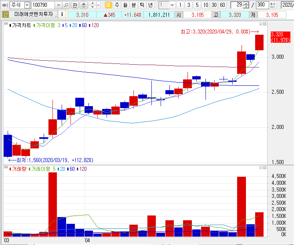Image resolution: width=294 pixels, height=245 pixels.
Task: Toggle the 20-day price moving average legend
Action: click(x=73, y=25)
